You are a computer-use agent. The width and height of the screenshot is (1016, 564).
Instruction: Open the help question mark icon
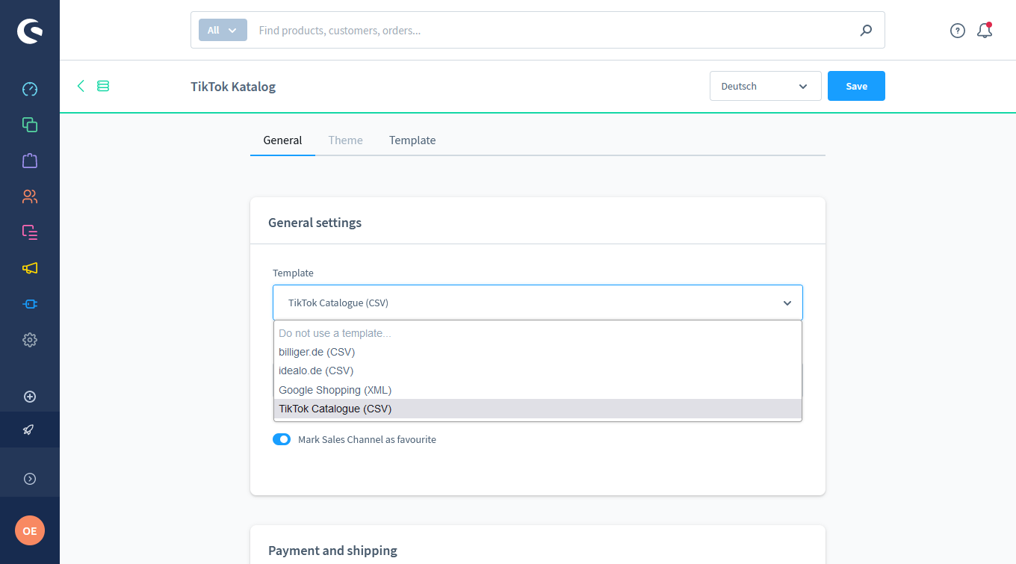pos(958,31)
